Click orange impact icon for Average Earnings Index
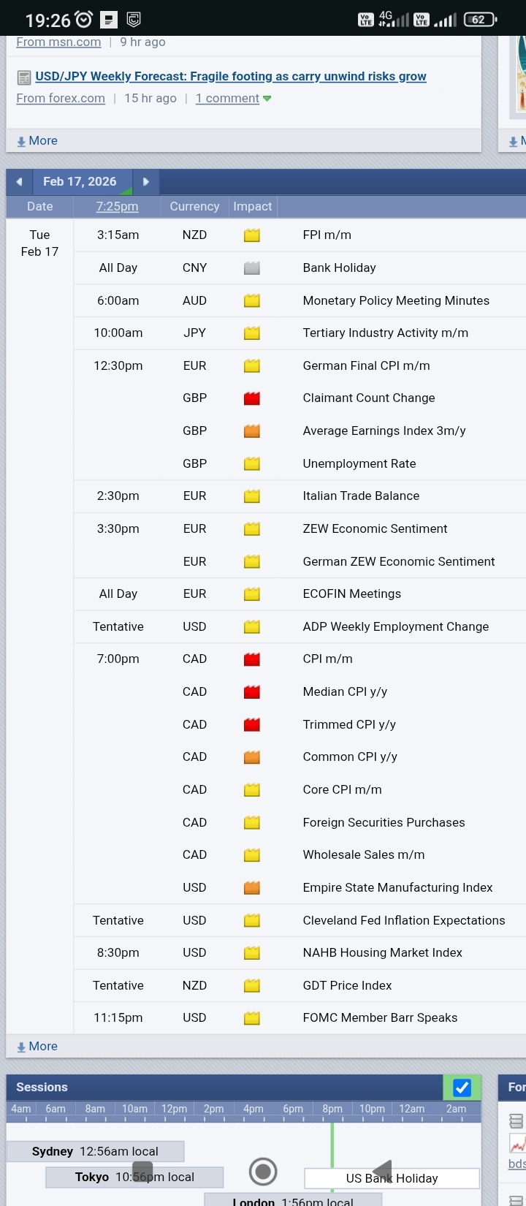The width and height of the screenshot is (526, 1206). (252, 431)
